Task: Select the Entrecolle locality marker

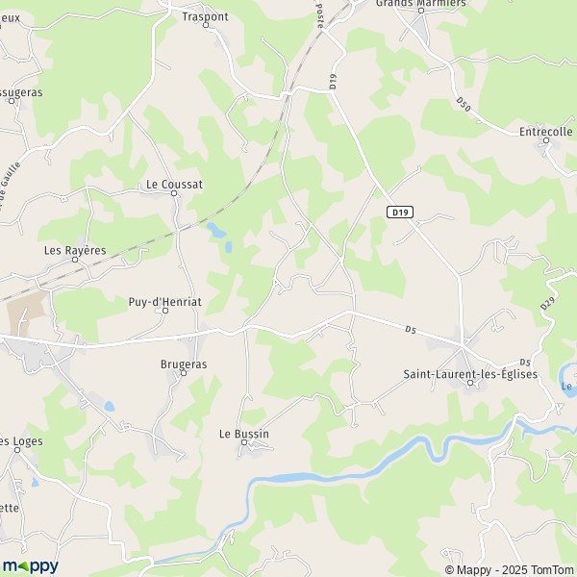Action: 546,140
